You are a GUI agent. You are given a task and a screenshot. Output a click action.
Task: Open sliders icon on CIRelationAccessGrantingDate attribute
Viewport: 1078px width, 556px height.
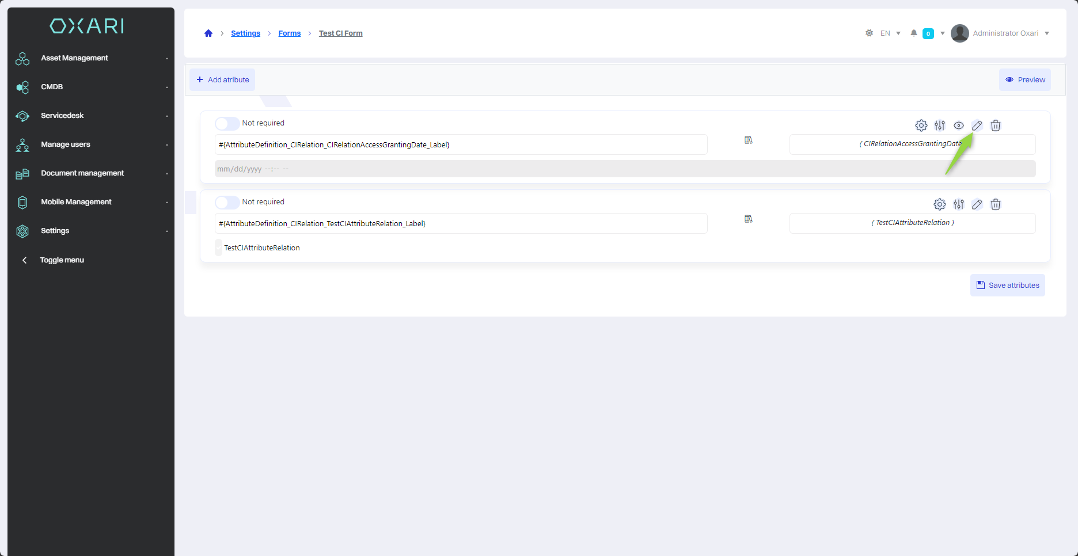(940, 125)
